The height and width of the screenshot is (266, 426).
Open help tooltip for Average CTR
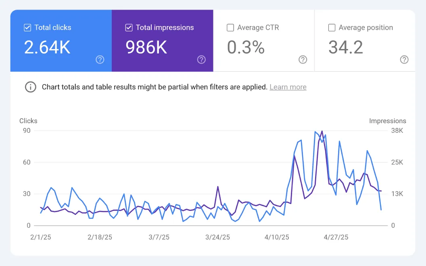(303, 60)
